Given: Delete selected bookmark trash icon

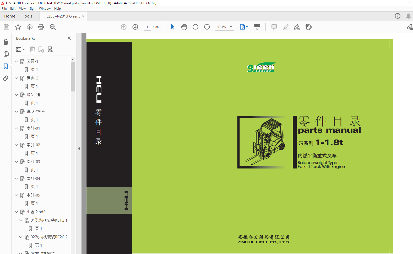Looking at the screenshot, I should pyautogui.click(x=32, y=49).
